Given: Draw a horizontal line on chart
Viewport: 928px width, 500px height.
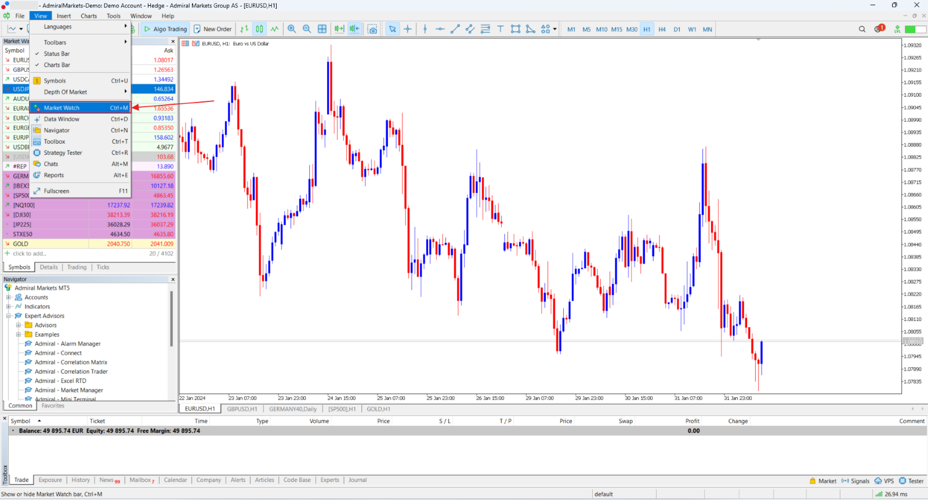Looking at the screenshot, I should click(440, 29).
